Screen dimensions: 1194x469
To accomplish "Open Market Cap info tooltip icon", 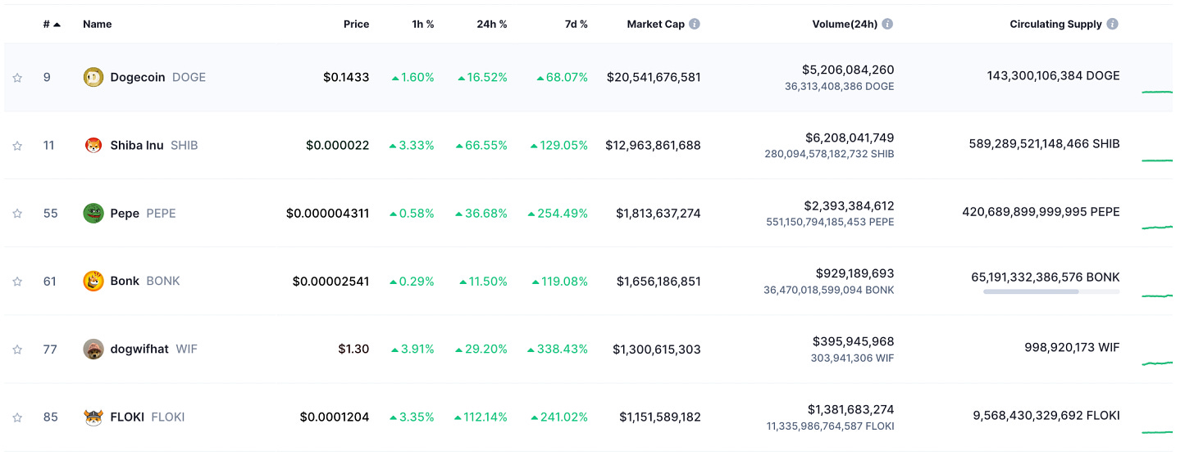I will pyautogui.click(x=695, y=24).
